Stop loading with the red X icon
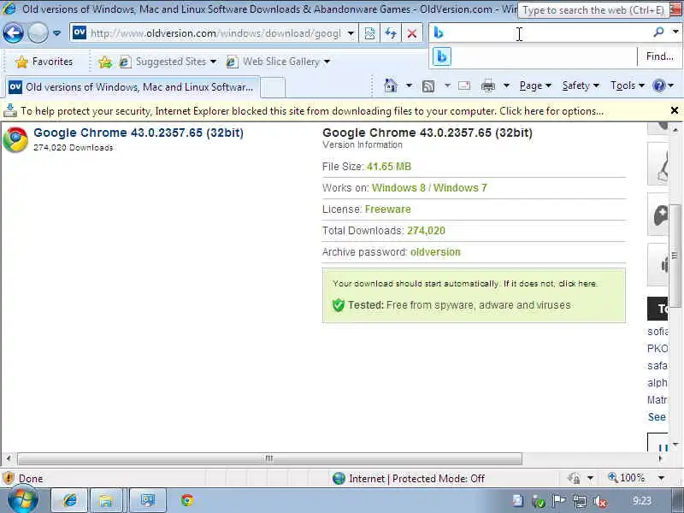Viewport: 684px width, 513px height. [411, 33]
